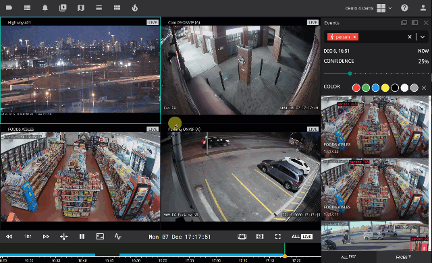432x263 pixels.
Task: Open the notifications bell icon
Action: point(45,7)
